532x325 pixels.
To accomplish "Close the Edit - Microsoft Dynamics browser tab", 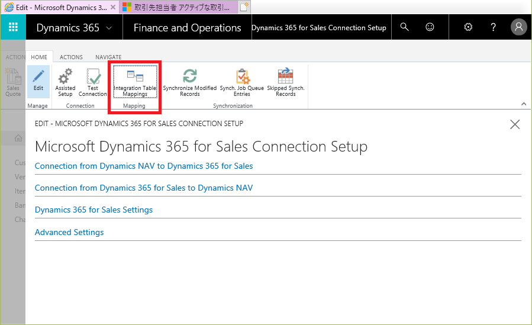I will pos(113,7).
